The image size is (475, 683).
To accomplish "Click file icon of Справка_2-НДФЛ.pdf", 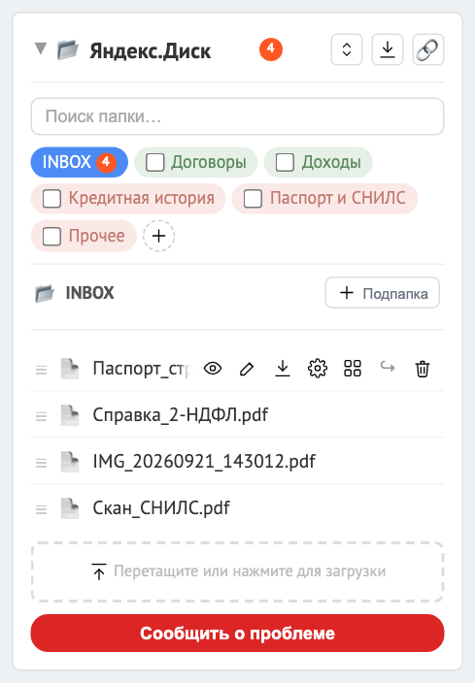I will pos(70,415).
